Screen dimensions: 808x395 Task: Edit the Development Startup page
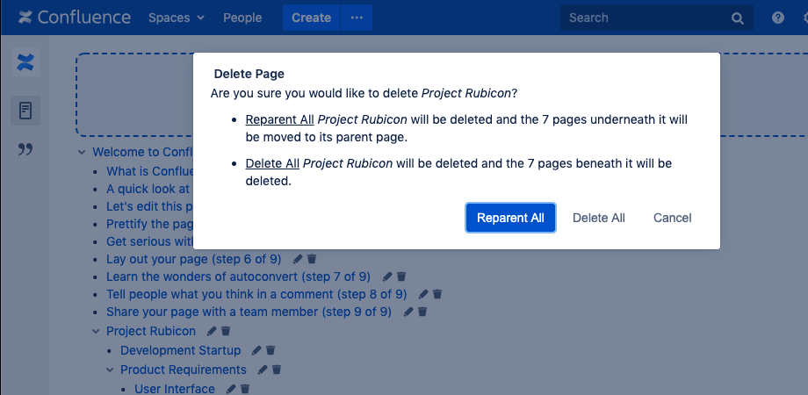(256, 351)
